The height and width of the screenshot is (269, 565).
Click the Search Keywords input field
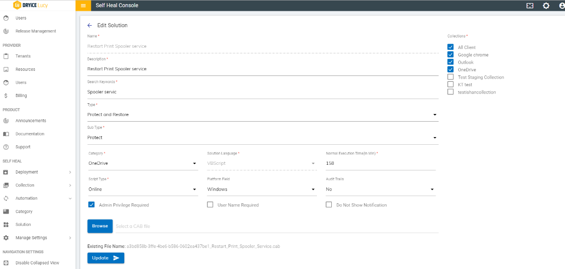262,92
